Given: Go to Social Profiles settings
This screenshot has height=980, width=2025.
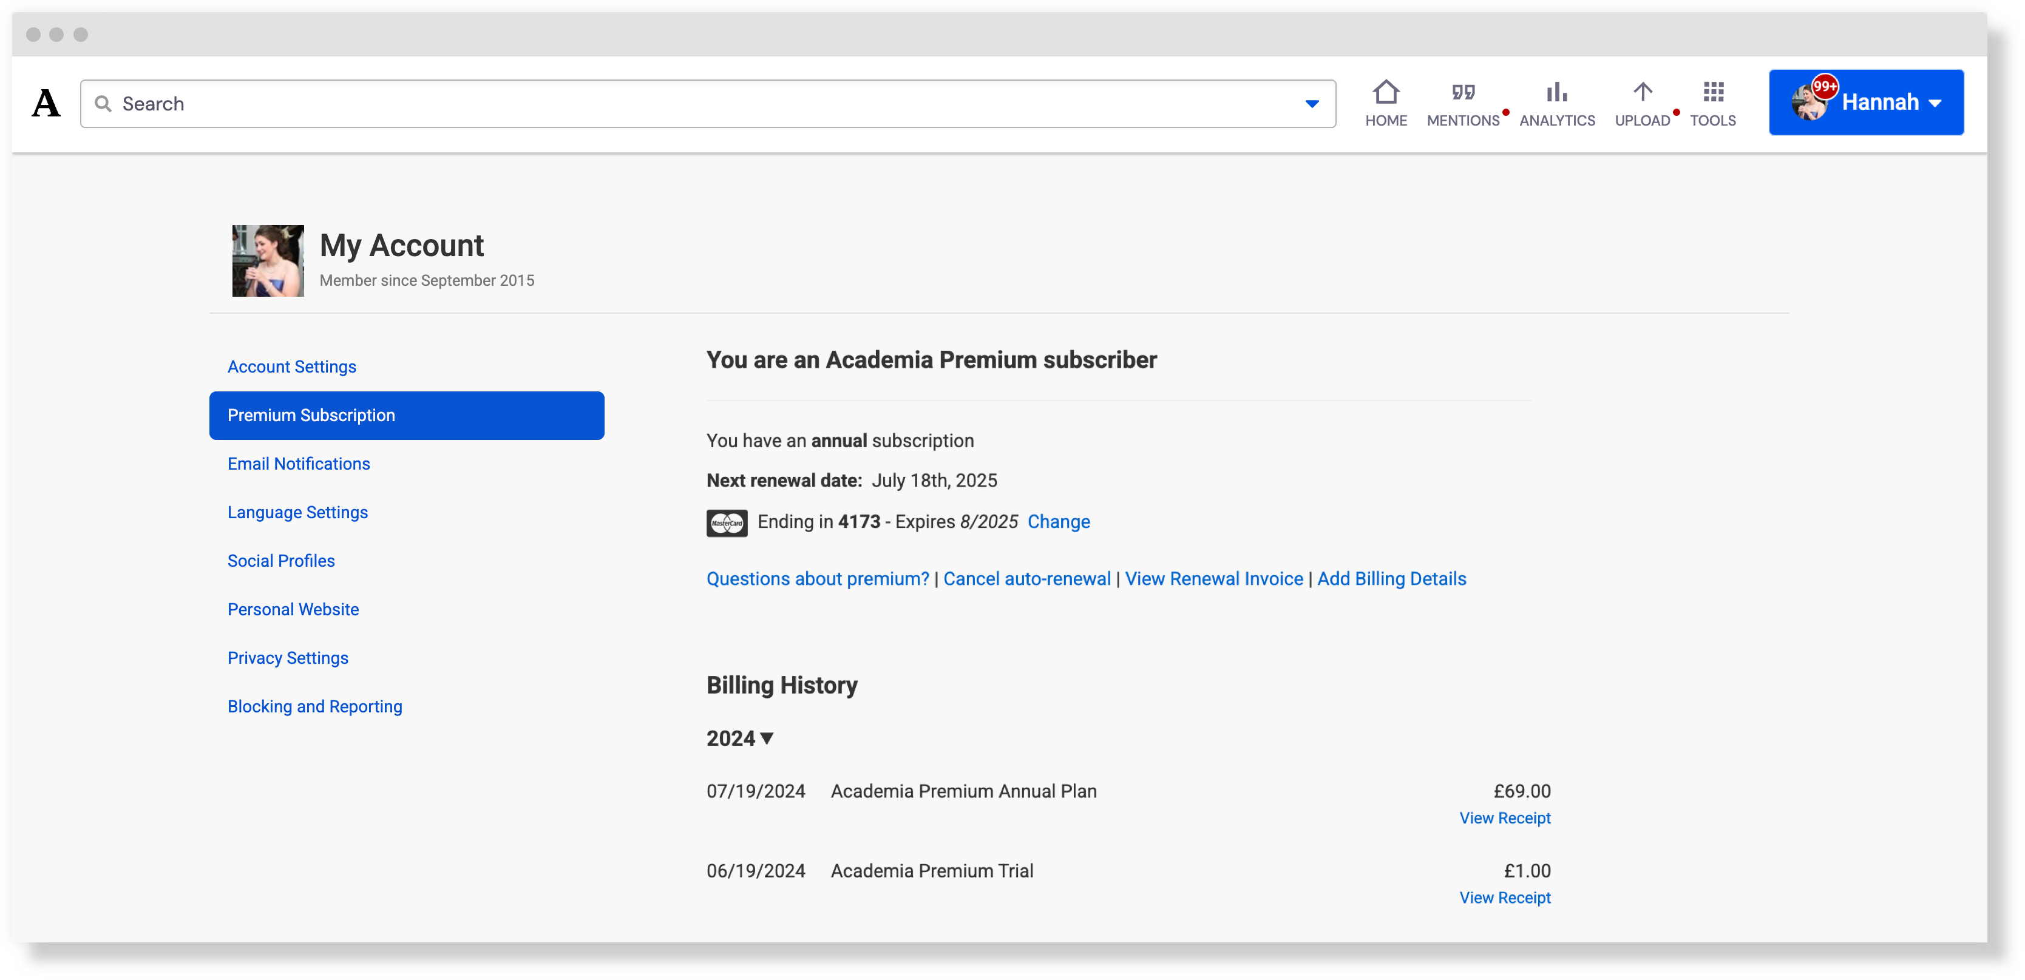Looking at the screenshot, I should point(280,560).
